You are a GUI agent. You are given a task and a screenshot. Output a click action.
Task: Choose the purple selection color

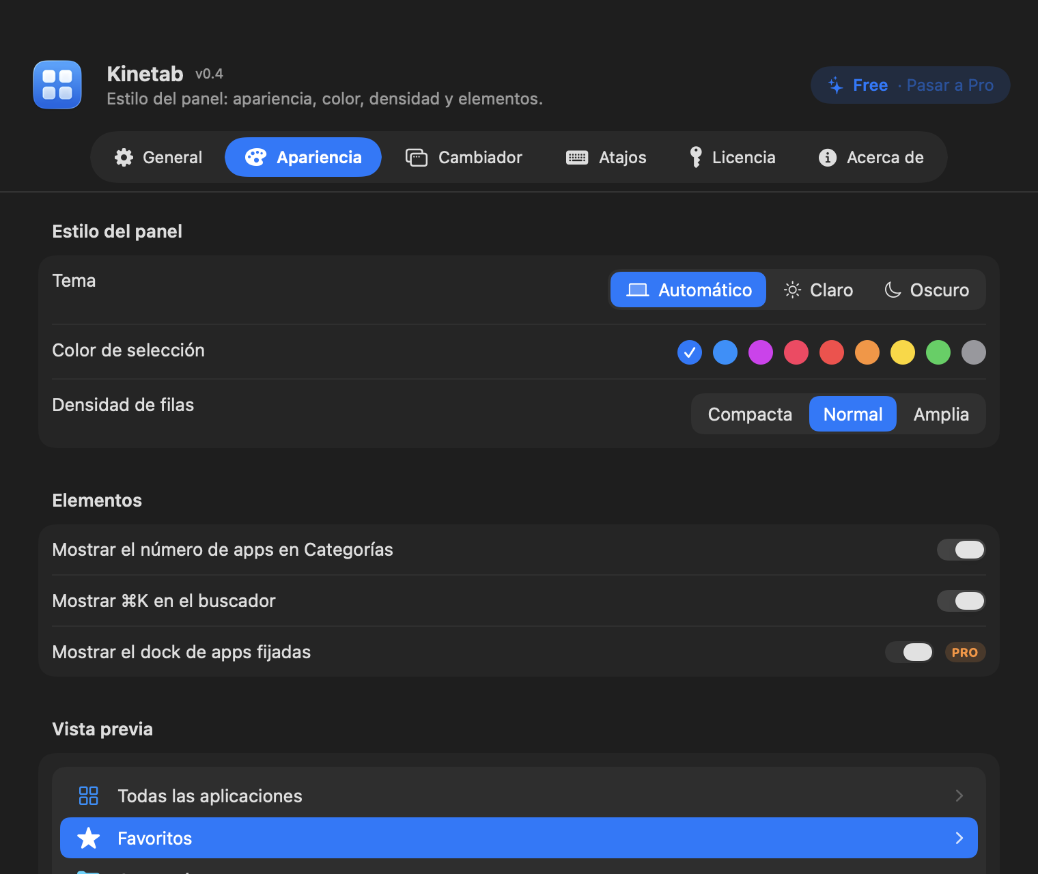point(761,352)
